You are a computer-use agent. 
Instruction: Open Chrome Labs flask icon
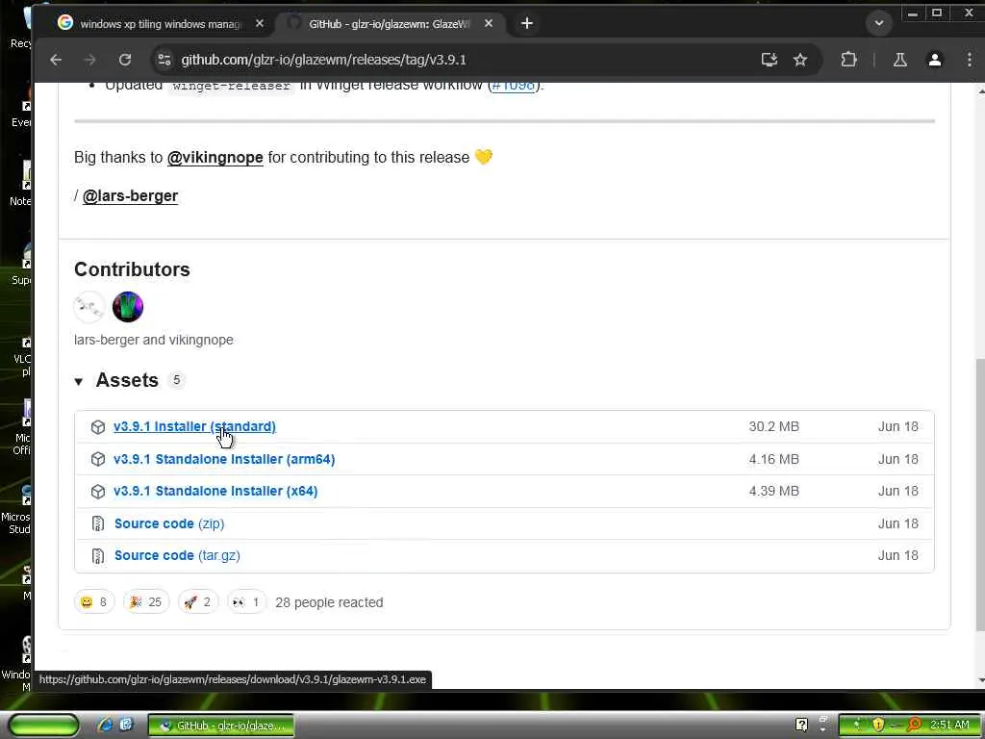pyautogui.click(x=899, y=60)
